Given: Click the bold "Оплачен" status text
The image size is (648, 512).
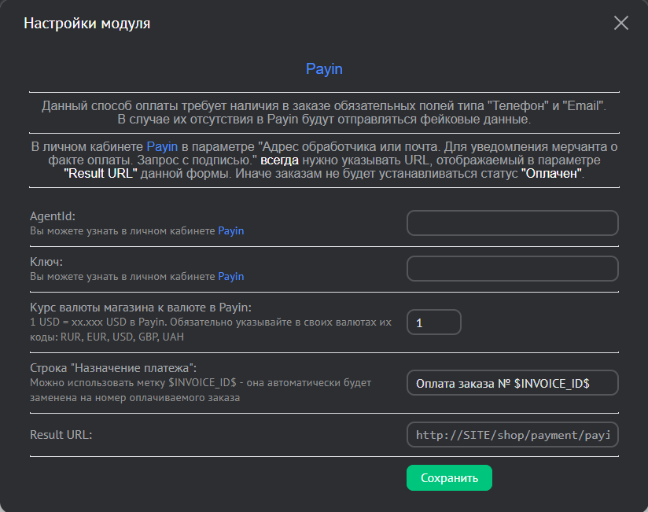Looking at the screenshot, I should click(x=550, y=174).
